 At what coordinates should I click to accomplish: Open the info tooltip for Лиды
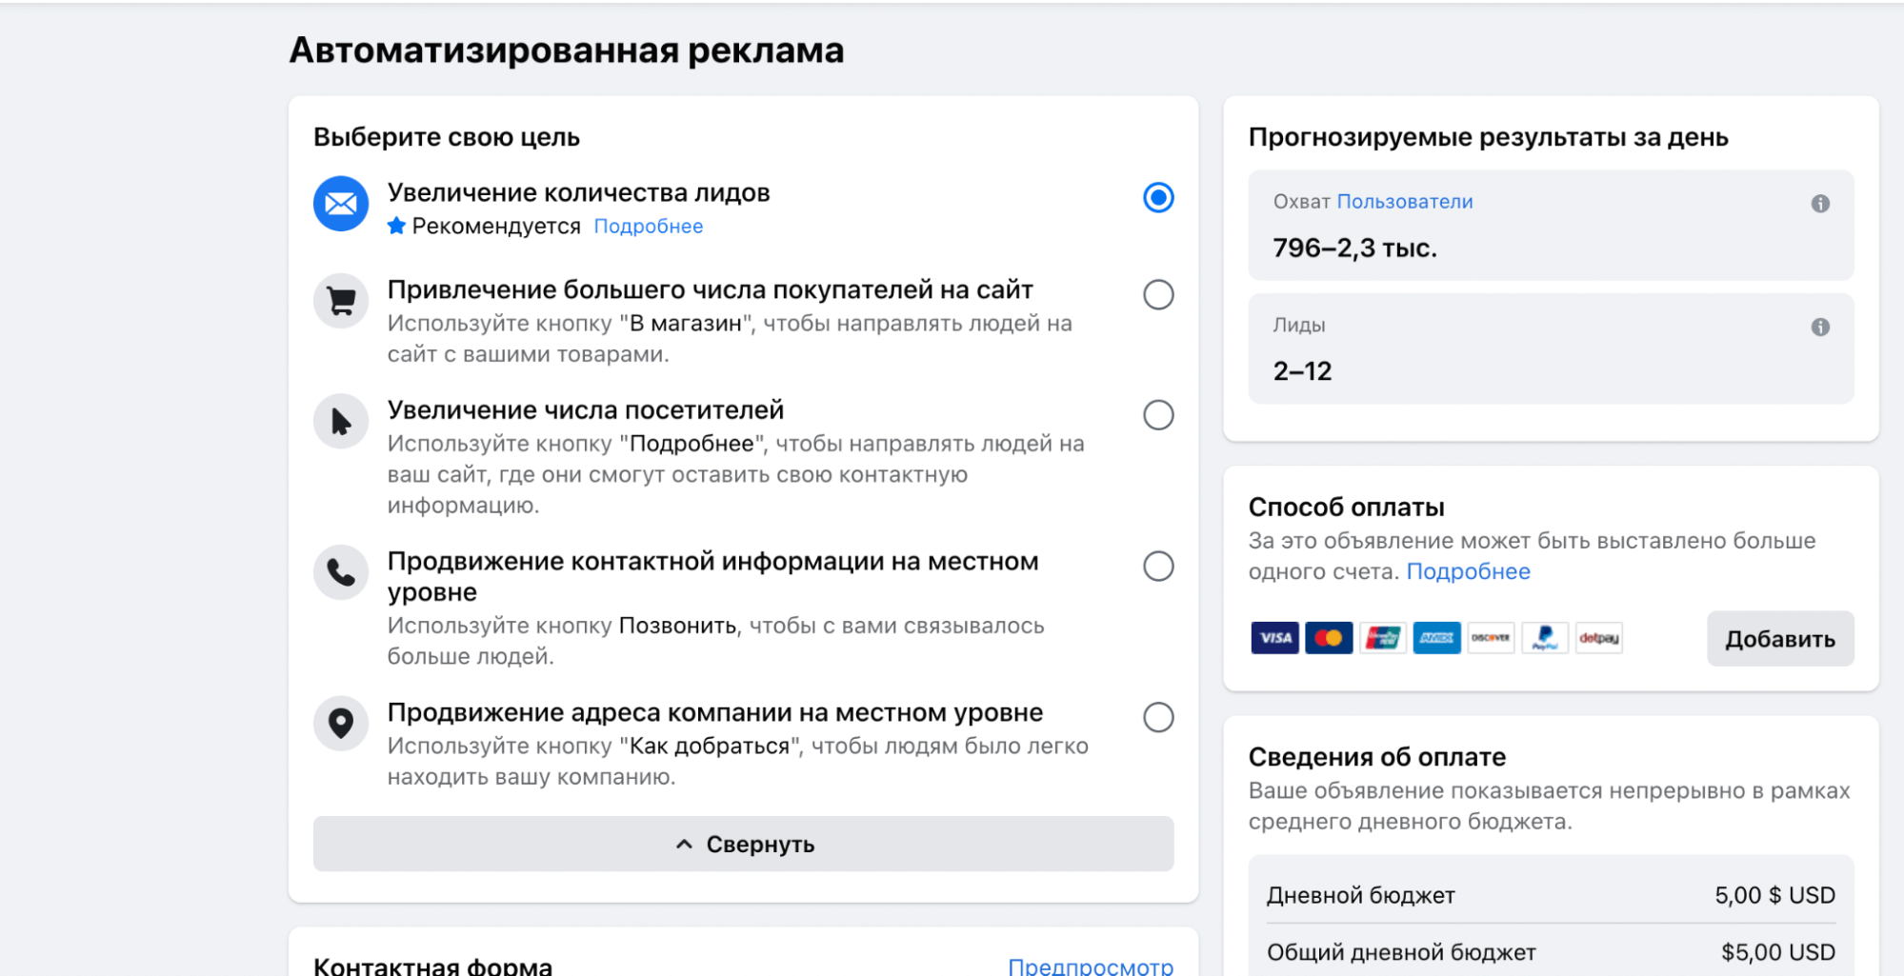[1820, 327]
